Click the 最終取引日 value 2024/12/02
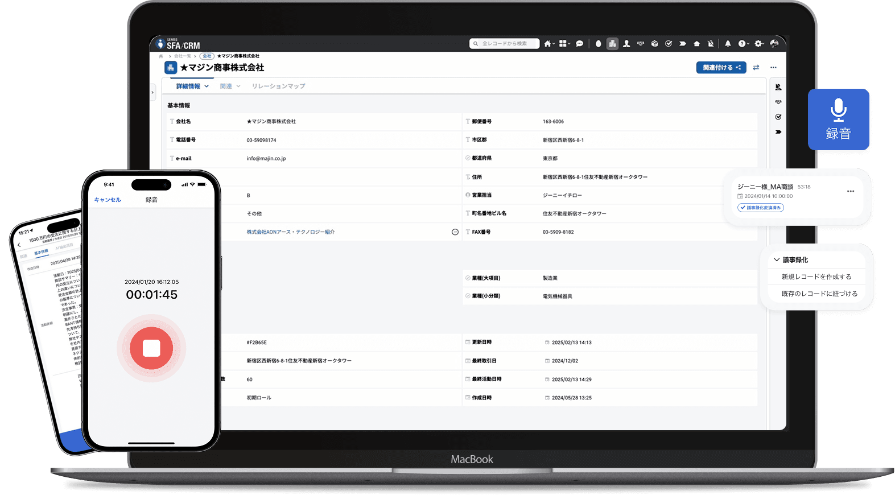895x495 pixels. point(565,361)
